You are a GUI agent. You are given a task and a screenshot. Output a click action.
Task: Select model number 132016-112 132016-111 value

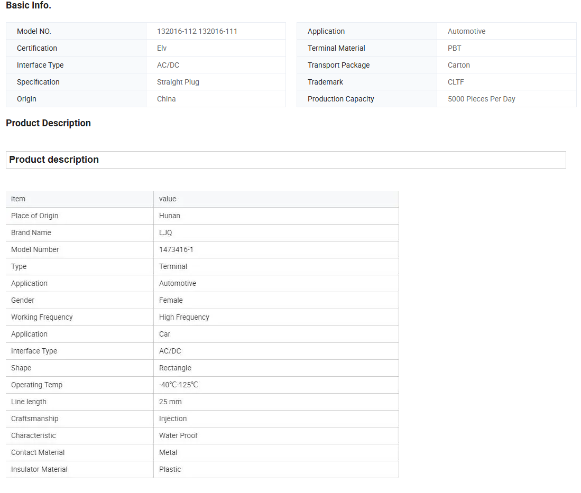click(197, 31)
